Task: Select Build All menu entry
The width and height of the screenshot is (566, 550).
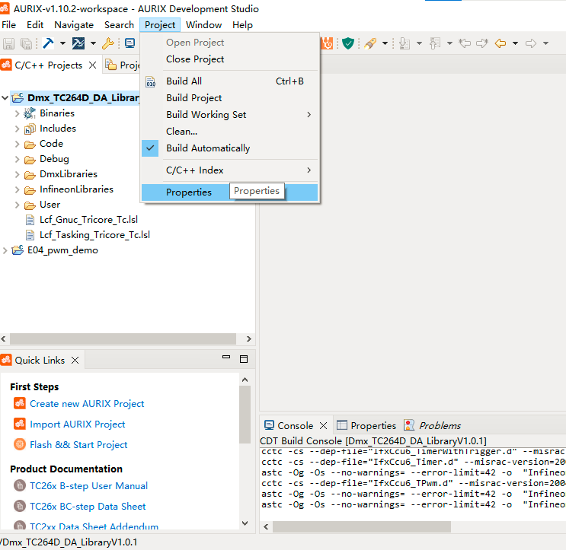Action: 229,81
